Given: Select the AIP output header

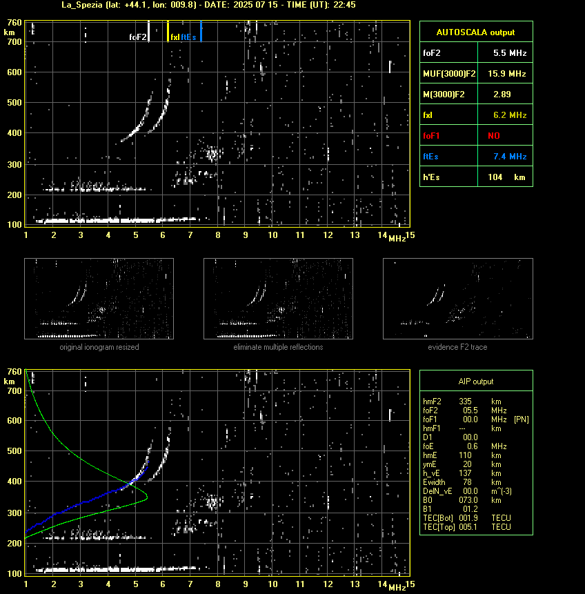Looking at the screenshot, I should (476, 382).
